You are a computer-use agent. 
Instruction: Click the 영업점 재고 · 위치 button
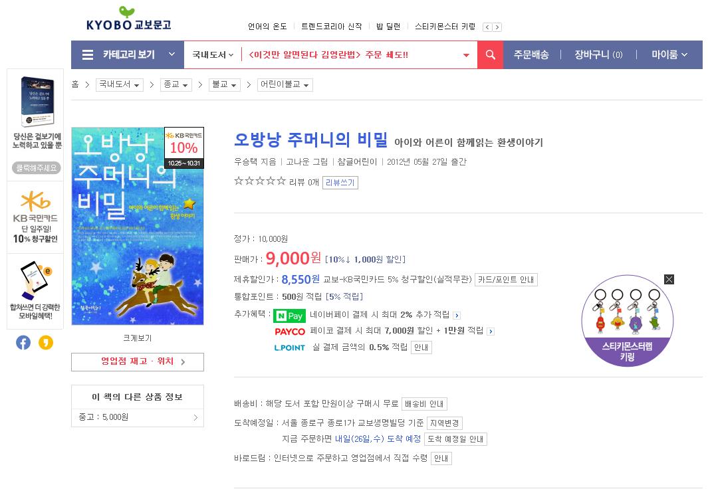coord(137,362)
